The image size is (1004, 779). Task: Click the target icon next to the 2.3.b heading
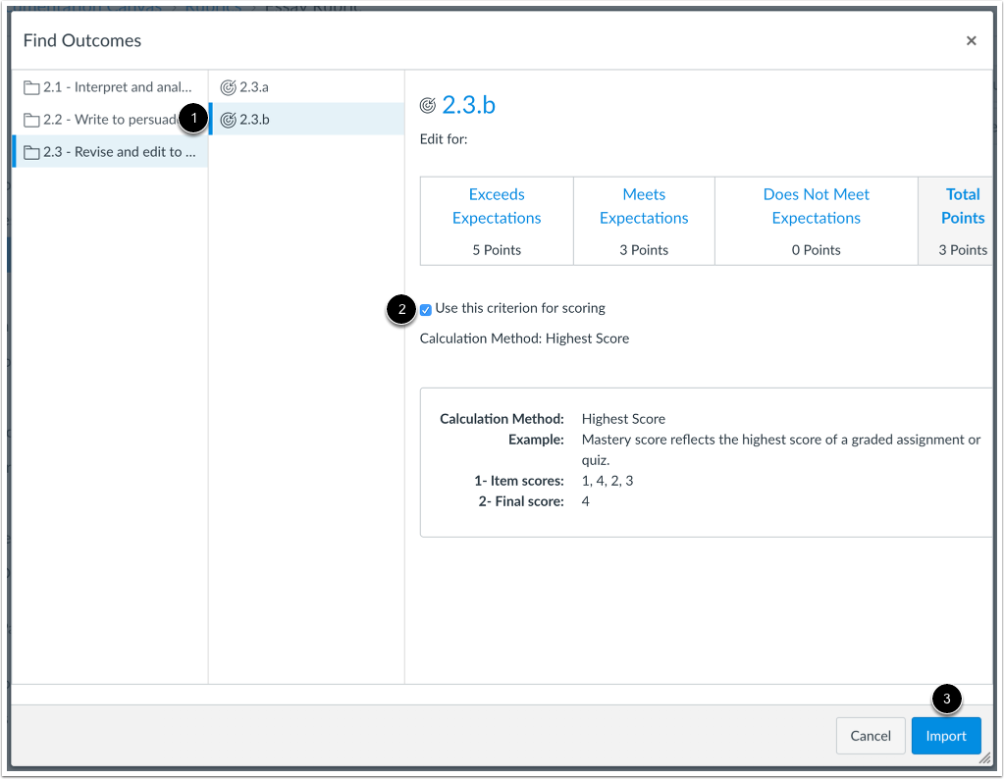[428, 105]
